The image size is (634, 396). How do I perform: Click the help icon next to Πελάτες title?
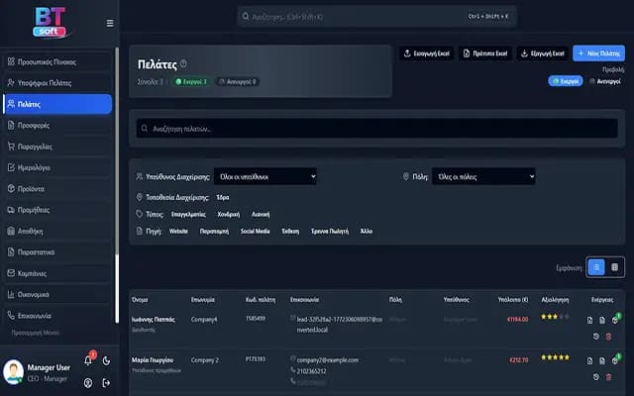[184, 63]
